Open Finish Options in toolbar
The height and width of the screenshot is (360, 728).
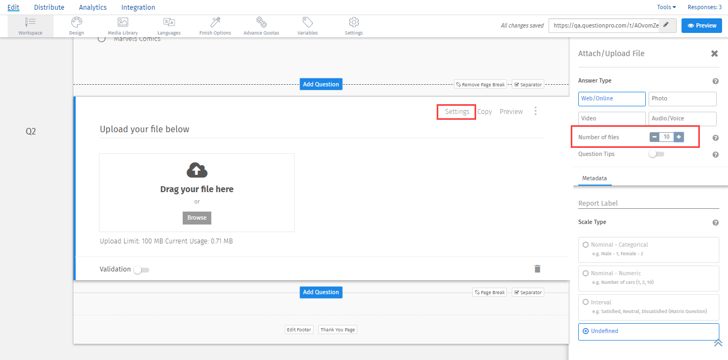(x=215, y=25)
